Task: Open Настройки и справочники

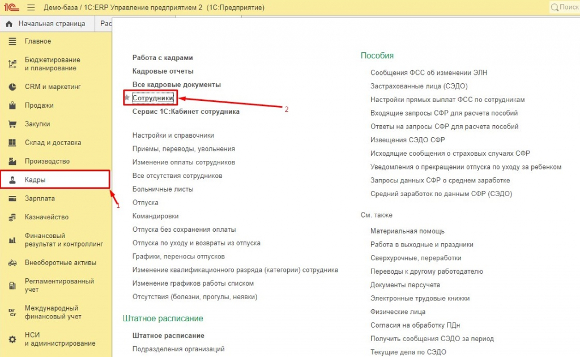Action: pos(173,135)
